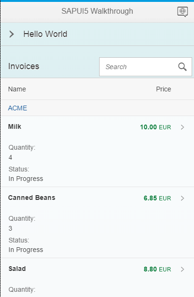Select the 6.85 EUR price
194x297 pixels.
point(157,198)
